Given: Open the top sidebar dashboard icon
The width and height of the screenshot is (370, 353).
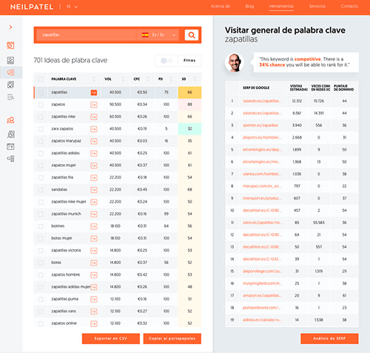Looking at the screenshot, I should pyautogui.click(x=10, y=45).
